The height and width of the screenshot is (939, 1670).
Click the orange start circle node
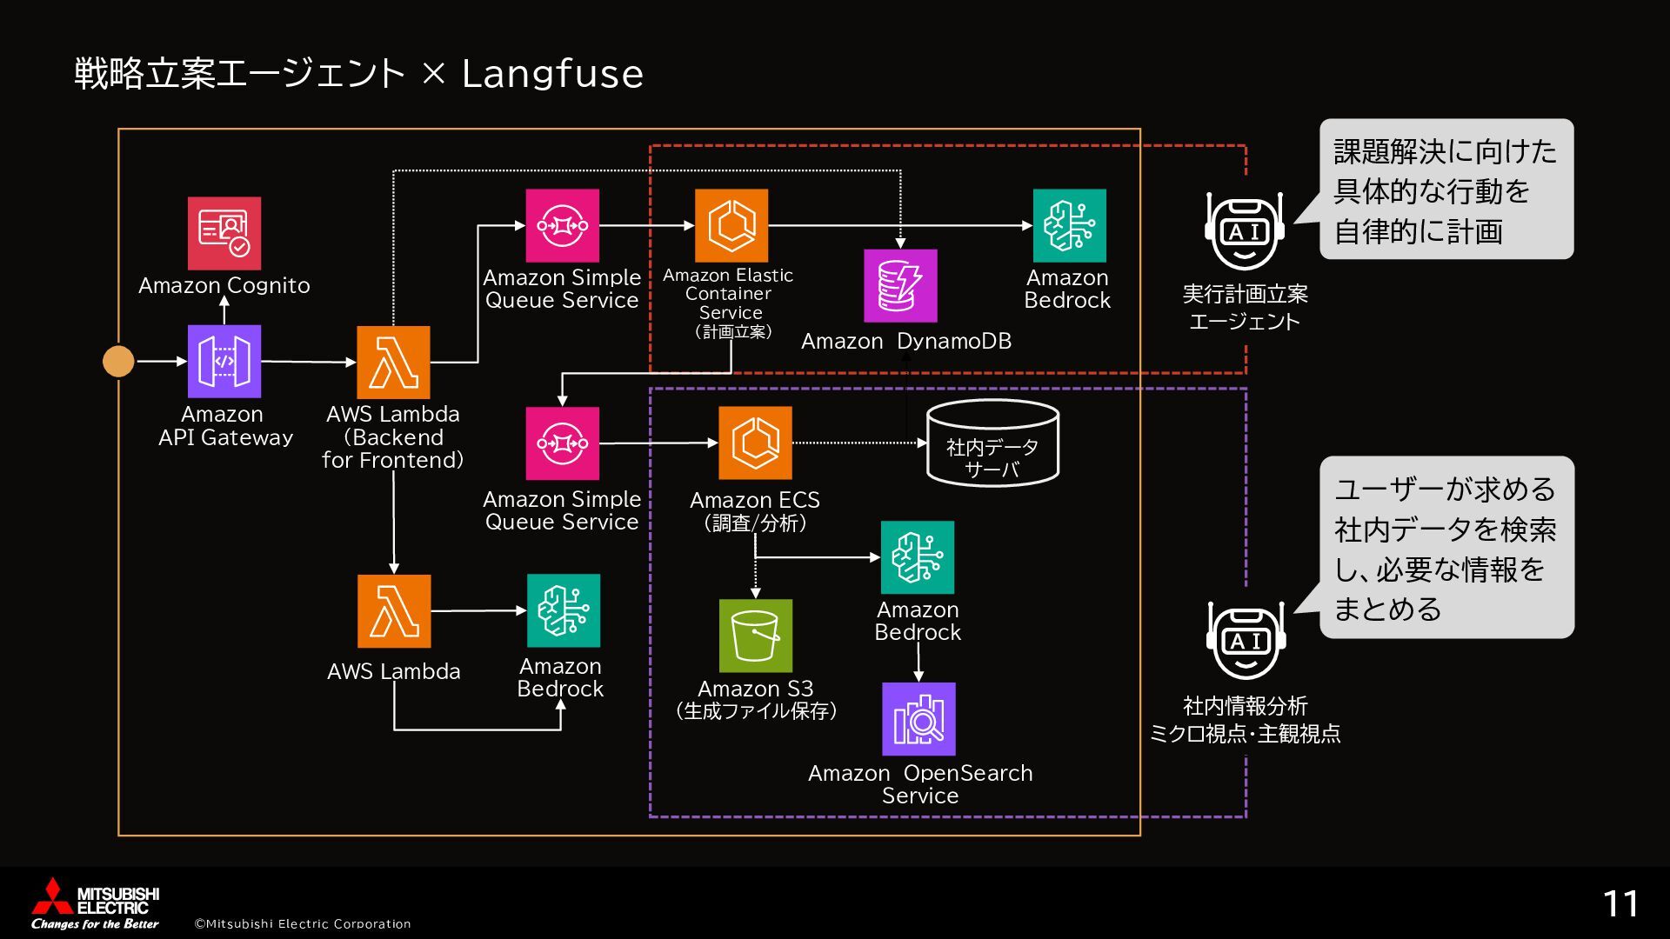(118, 361)
